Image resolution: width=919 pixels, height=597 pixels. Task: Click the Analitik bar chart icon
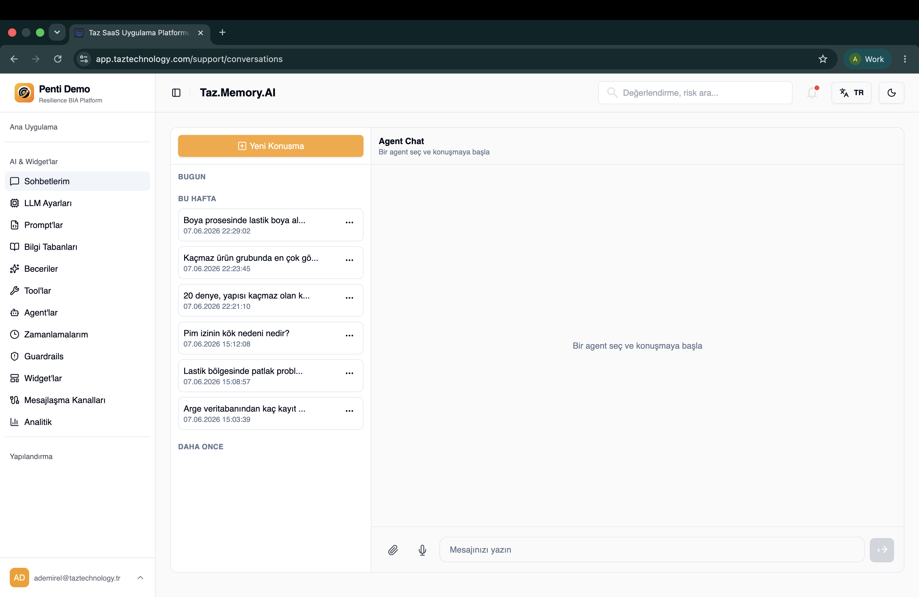(15, 422)
